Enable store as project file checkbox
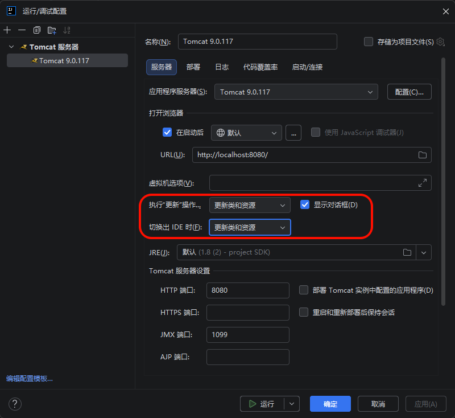The width and height of the screenshot is (455, 418). click(x=368, y=42)
